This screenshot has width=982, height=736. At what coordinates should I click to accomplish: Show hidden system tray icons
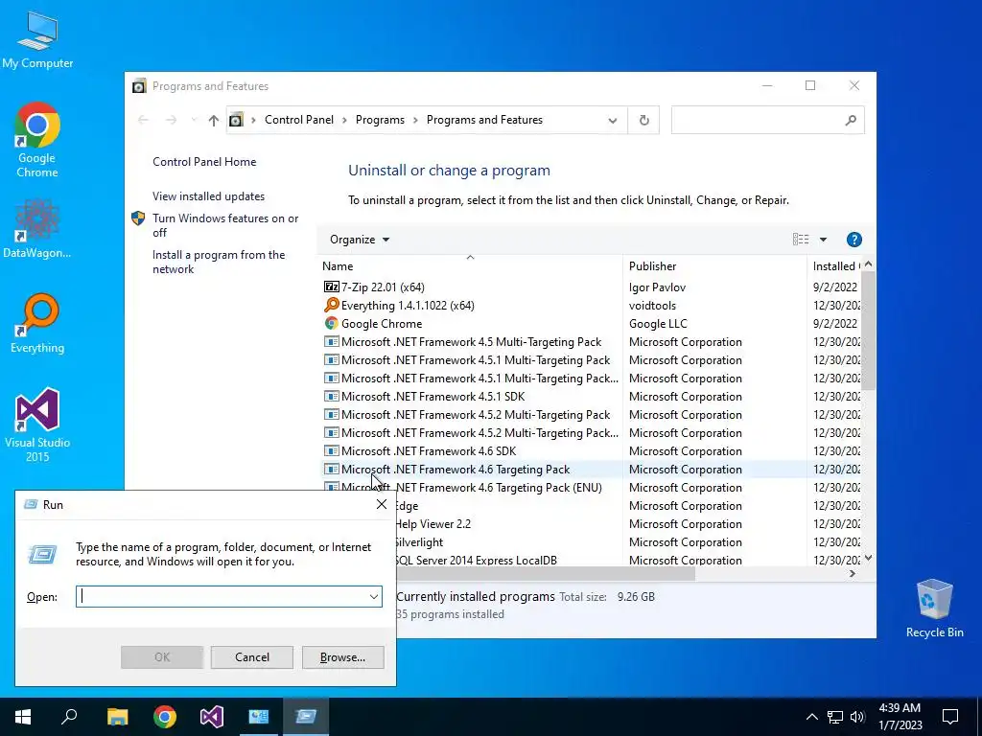[x=811, y=717]
